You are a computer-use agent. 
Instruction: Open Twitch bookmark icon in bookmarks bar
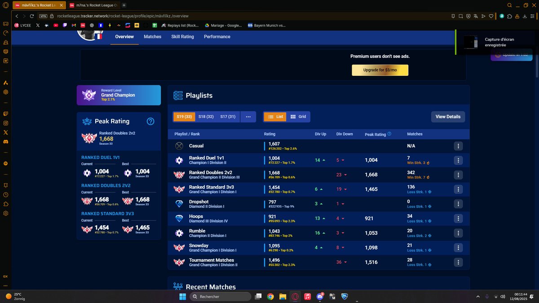point(65,26)
